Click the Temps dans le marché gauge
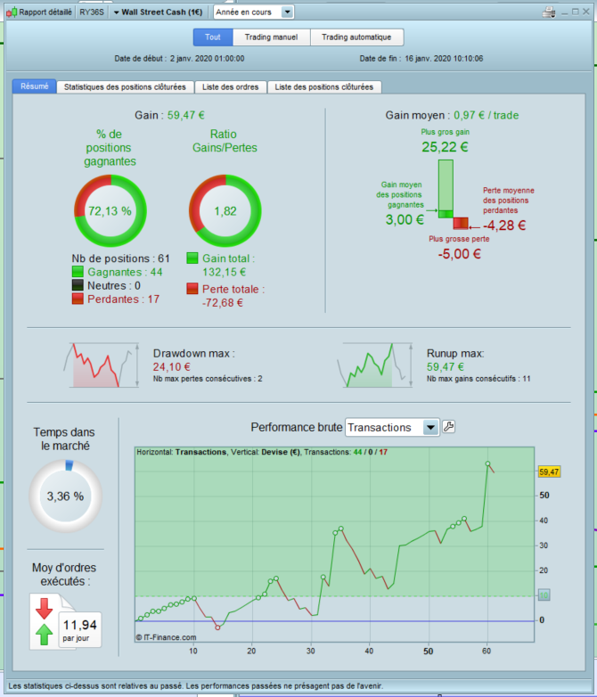The image size is (597, 697). click(65, 496)
